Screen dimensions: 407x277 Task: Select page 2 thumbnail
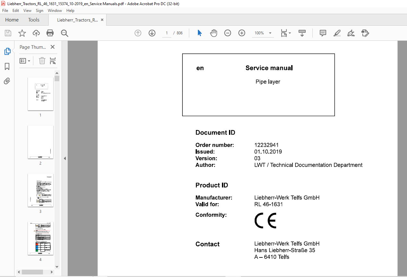40,142
